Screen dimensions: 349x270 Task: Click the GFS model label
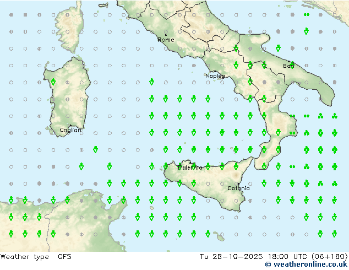(x=64, y=257)
